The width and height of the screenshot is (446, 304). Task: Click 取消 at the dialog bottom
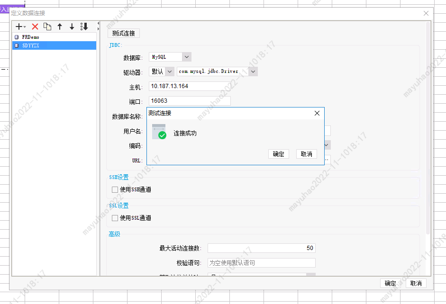pos(416,283)
